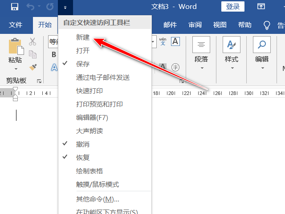Image resolution: width=285 pixels, height=214 pixels.
Task: Enable 触摸/鼠标模式 in the menu
Action: (105, 185)
